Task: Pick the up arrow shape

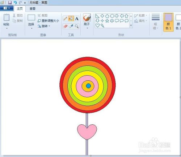Action: point(126,16)
